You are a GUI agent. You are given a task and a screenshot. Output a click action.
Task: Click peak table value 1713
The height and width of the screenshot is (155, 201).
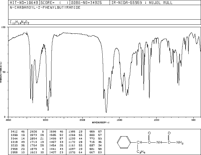(33, 142)
